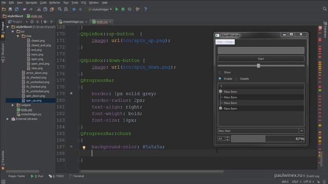Click the tool windows toggle in the bottom-left corner
The height and width of the screenshot is (184, 328).
tap(3, 182)
